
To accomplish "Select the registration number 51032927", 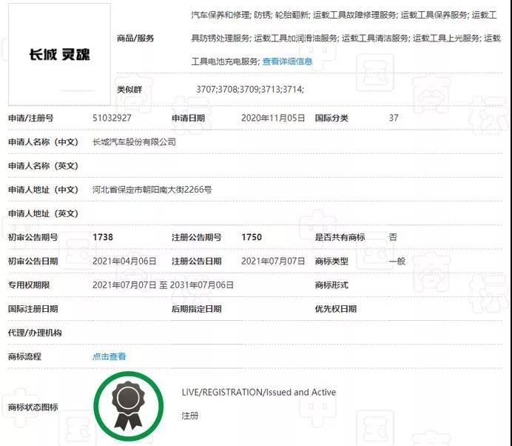I will pos(112,118).
